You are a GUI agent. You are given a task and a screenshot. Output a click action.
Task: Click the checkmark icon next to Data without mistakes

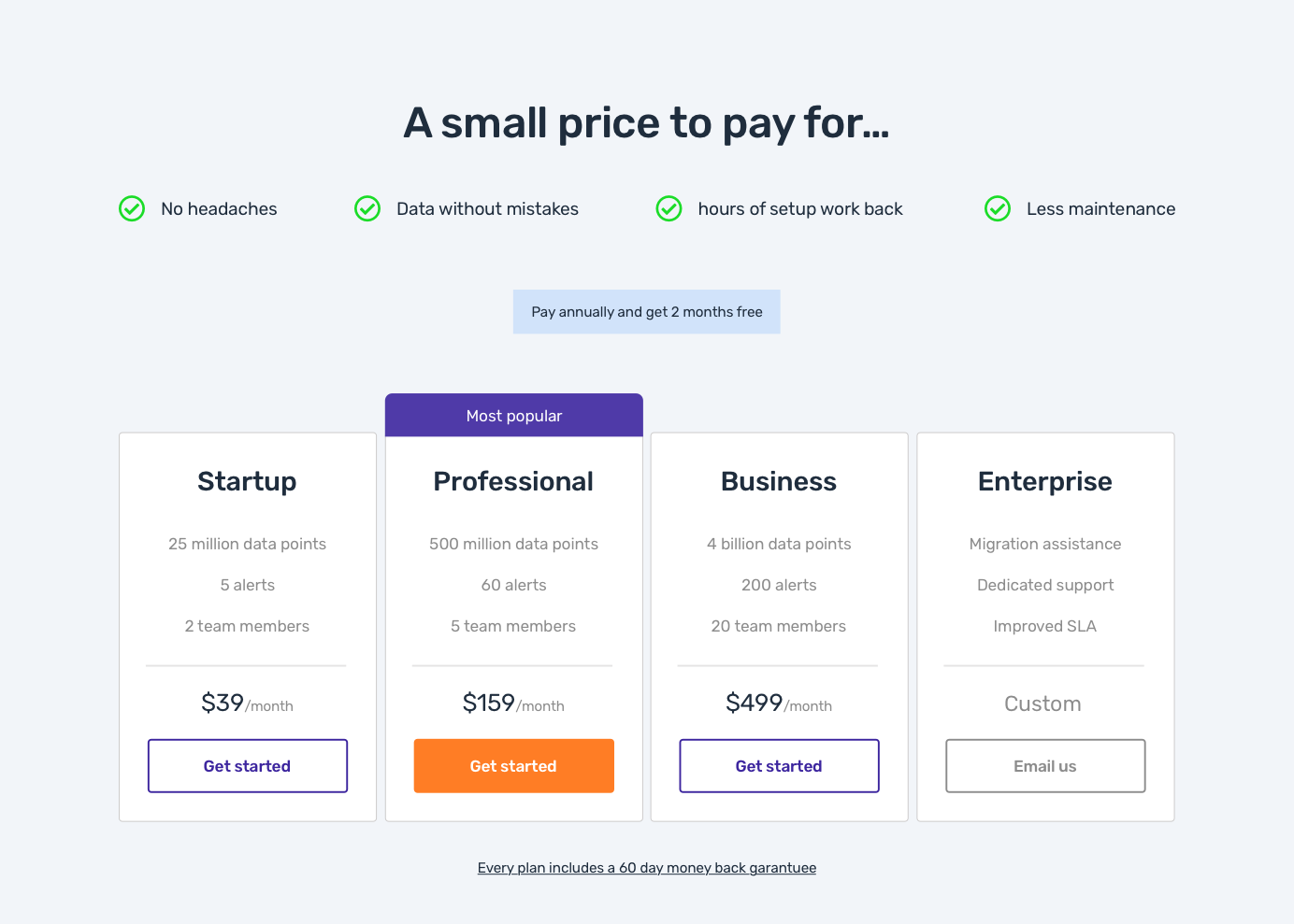(367, 208)
